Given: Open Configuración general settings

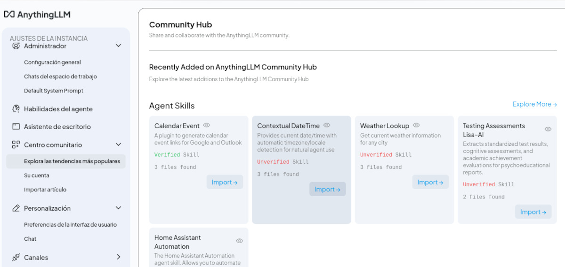Looking at the screenshot, I should point(52,62).
